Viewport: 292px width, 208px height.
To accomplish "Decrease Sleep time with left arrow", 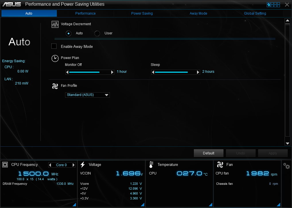I will [x=153, y=72].
